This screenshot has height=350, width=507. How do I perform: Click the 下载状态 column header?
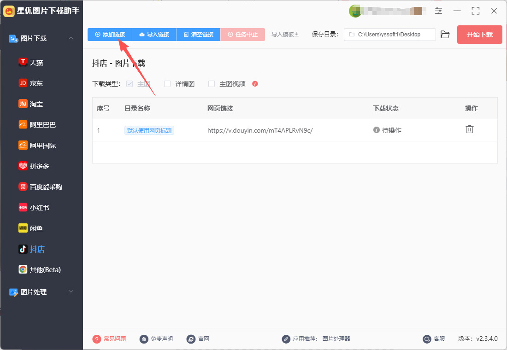[x=386, y=108]
